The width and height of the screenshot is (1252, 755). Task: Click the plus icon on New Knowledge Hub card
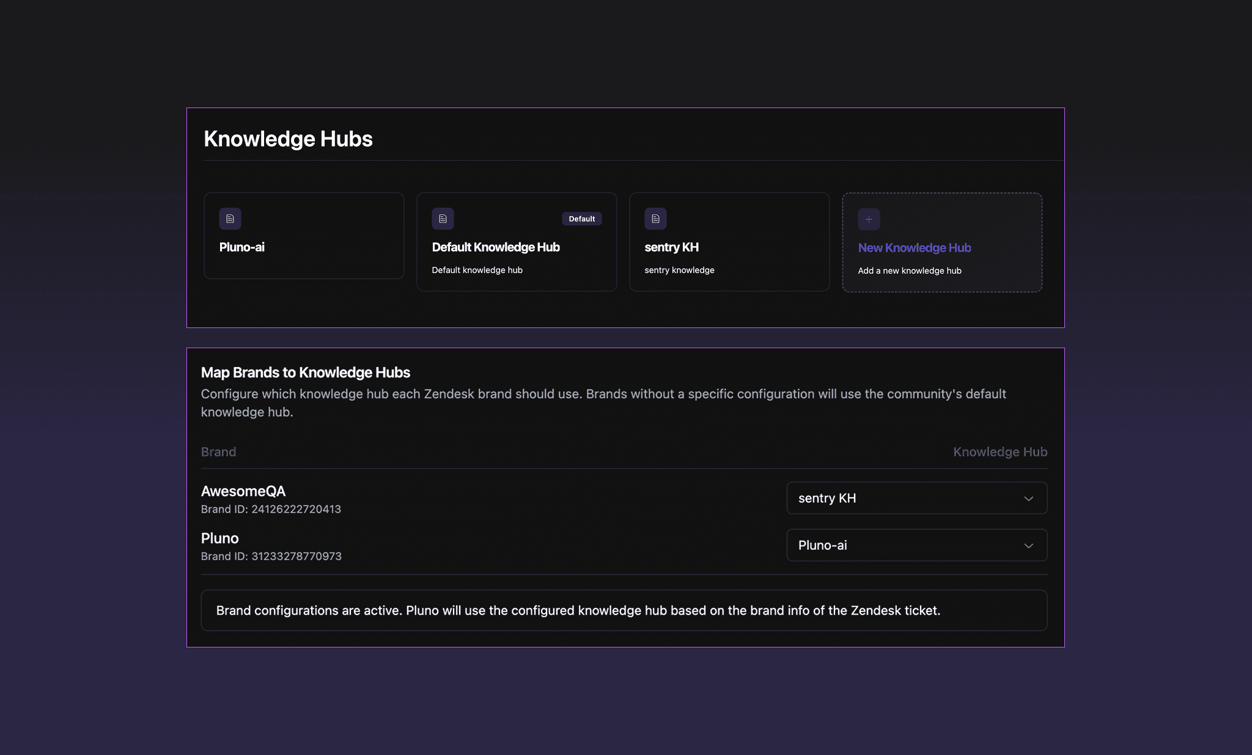coord(869,219)
